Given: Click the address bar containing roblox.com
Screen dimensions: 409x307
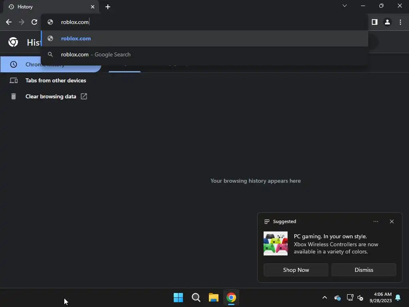Looking at the screenshot, I should 205,22.
